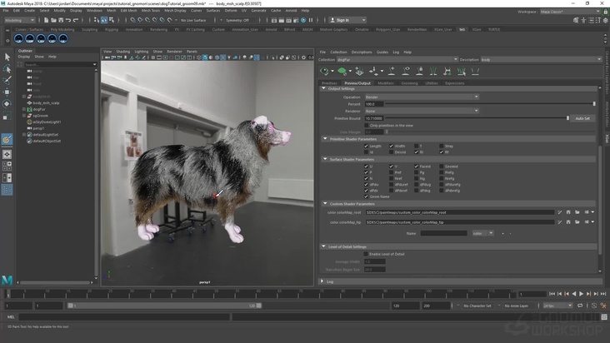
Task: Click the play forward button in timeline
Action: 581,293
